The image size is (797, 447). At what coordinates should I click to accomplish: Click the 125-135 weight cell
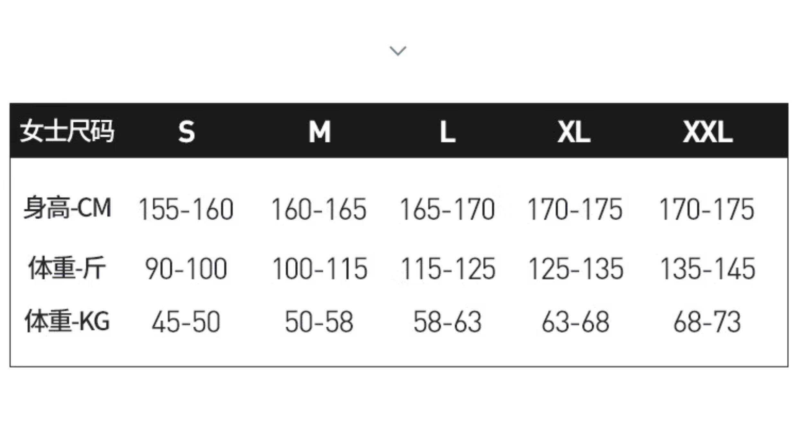coord(576,269)
